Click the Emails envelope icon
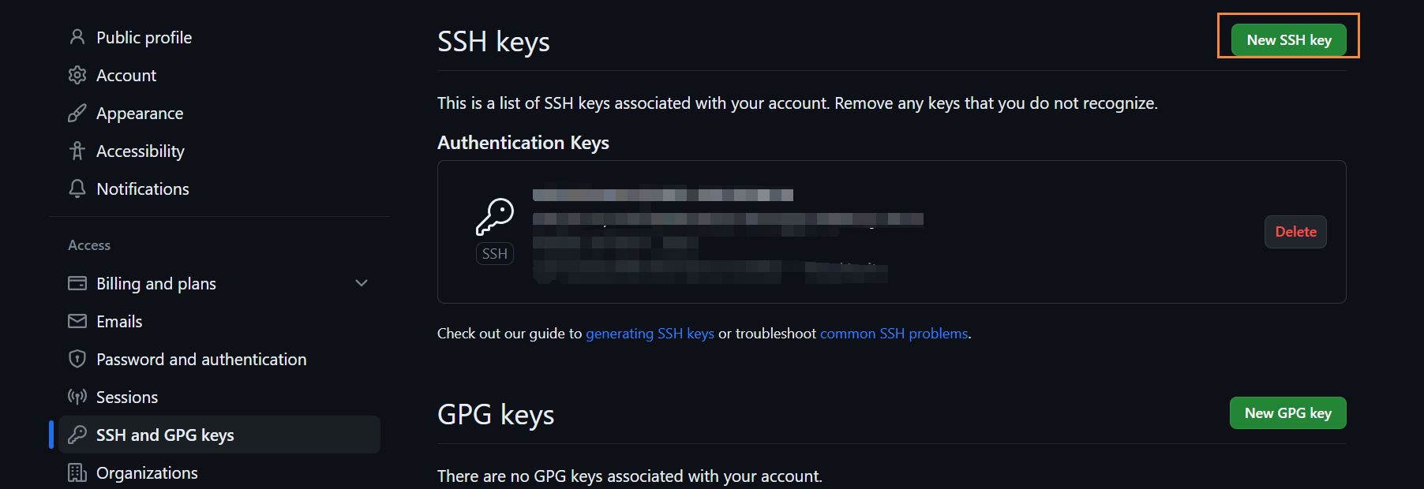The height and width of the screenshot is (489, 1424). coord(77,321)
